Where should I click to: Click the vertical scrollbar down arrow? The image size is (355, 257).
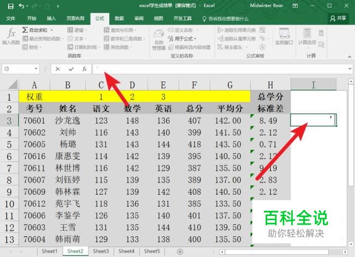click(x=351, y=244)
